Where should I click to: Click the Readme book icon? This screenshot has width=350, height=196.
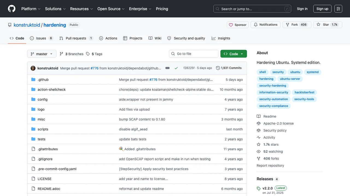(259, 116)
